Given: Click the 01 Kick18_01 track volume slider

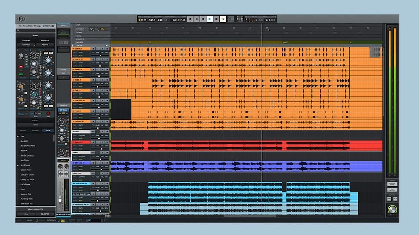Looking at the screenshot, I should point(100,55).
